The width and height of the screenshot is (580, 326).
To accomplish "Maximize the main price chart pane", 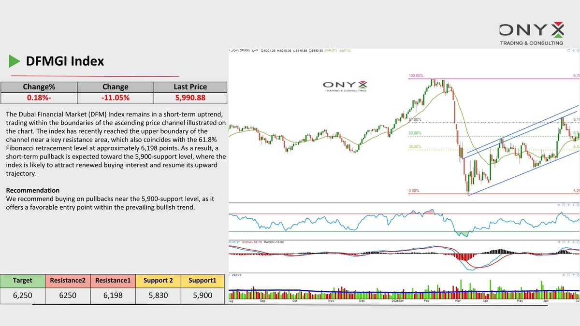I will point(568,50).
